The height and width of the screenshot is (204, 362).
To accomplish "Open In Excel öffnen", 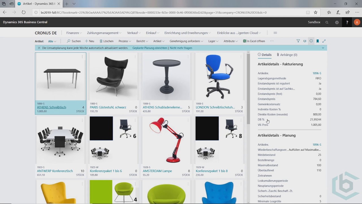I will (x=254, y=41).
